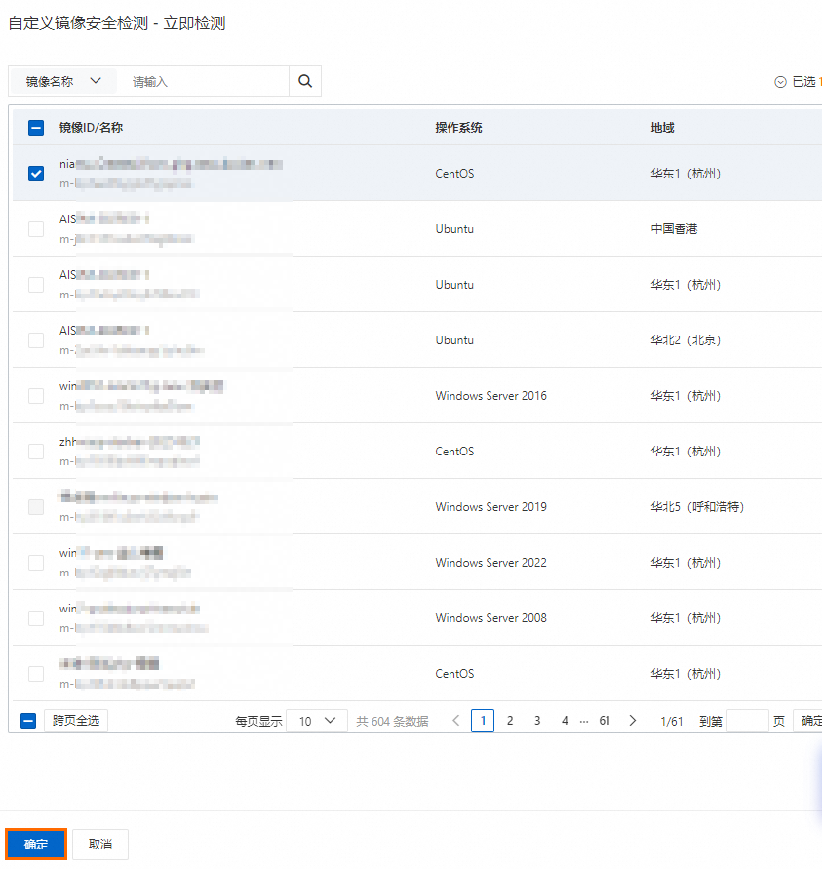Click the 跨页全选 button

point(76,721)
